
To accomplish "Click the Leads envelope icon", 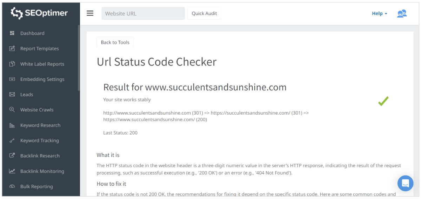I will (12, 95).
